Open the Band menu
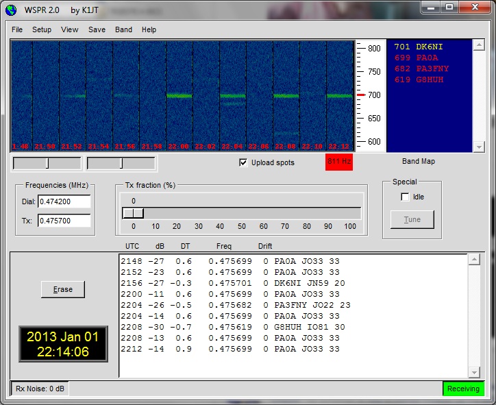This screenshot has width=496, height=405. 124,29
